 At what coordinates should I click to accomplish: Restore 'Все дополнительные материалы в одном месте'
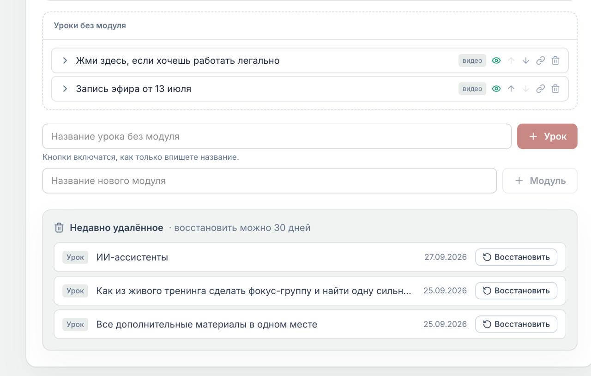tap(516, 324)
